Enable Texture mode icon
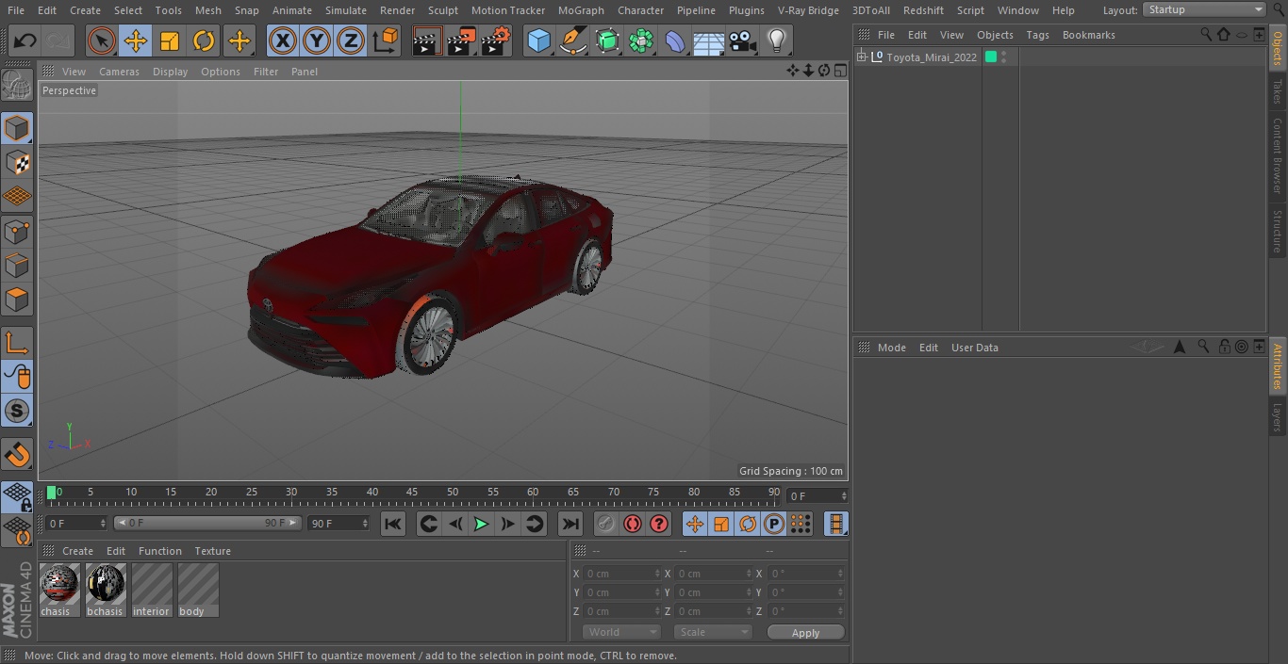The height and width of the screenshot is (664, 1288). (17, 163)
